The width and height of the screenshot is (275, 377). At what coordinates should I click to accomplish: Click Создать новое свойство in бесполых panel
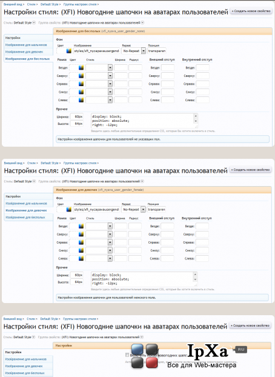pyautogui.click(x=251, y=11)
